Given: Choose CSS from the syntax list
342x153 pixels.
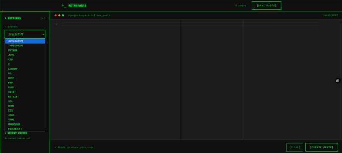Looking at the screenshot, I should pyautogui.click(x=25, y=110).
